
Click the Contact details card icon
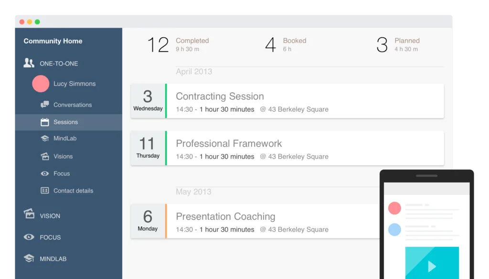(x=44, y=191)
